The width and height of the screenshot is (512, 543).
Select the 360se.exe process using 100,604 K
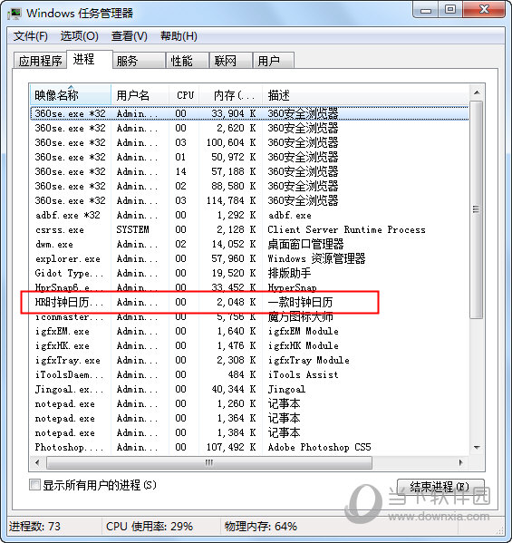(249, 142)
